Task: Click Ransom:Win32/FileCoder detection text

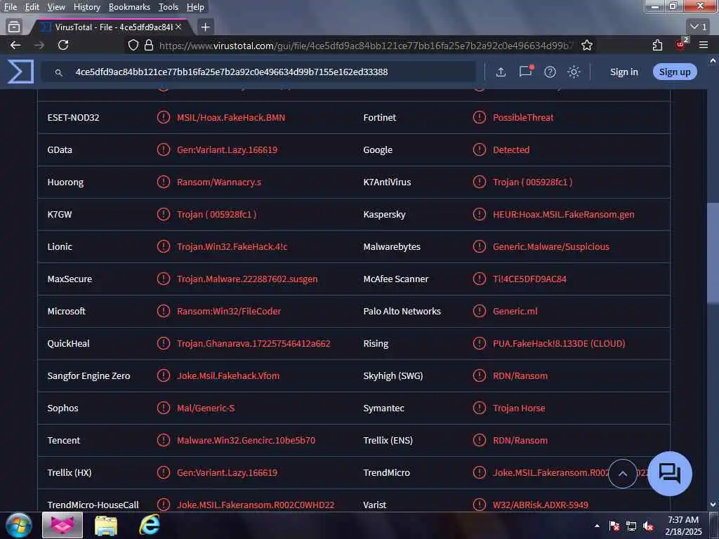Action: 229,311
